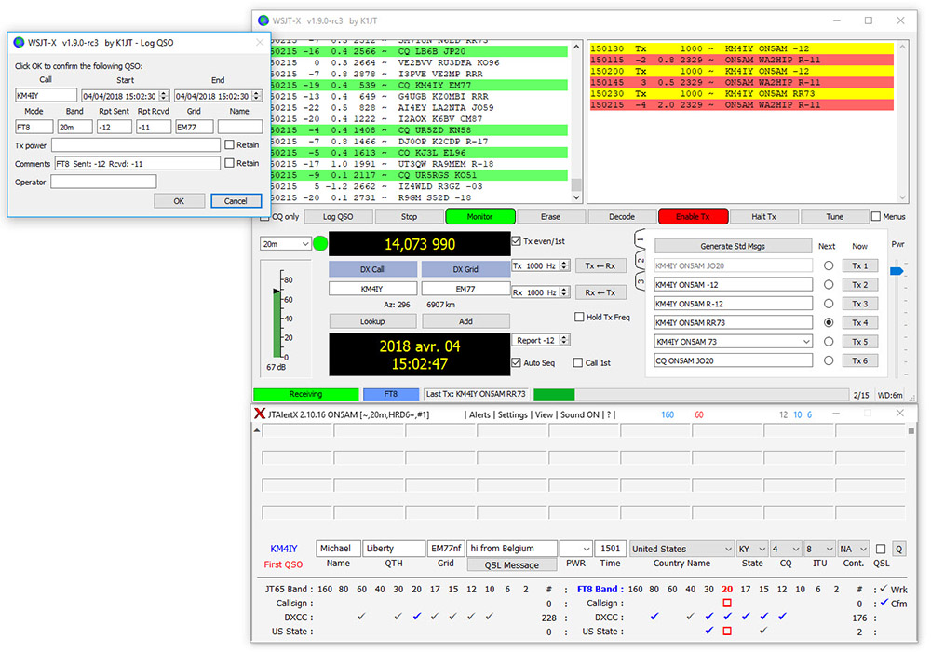Toggle the QSL checkbox in JTAlertX
This screenshot has width=931, height=652.
(881, 549)
